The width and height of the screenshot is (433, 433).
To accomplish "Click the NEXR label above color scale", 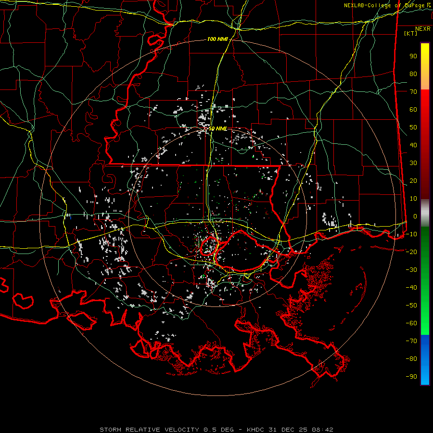I will pos(422,29).
